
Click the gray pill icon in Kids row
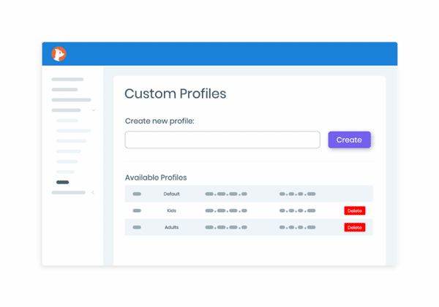[137, 211]
